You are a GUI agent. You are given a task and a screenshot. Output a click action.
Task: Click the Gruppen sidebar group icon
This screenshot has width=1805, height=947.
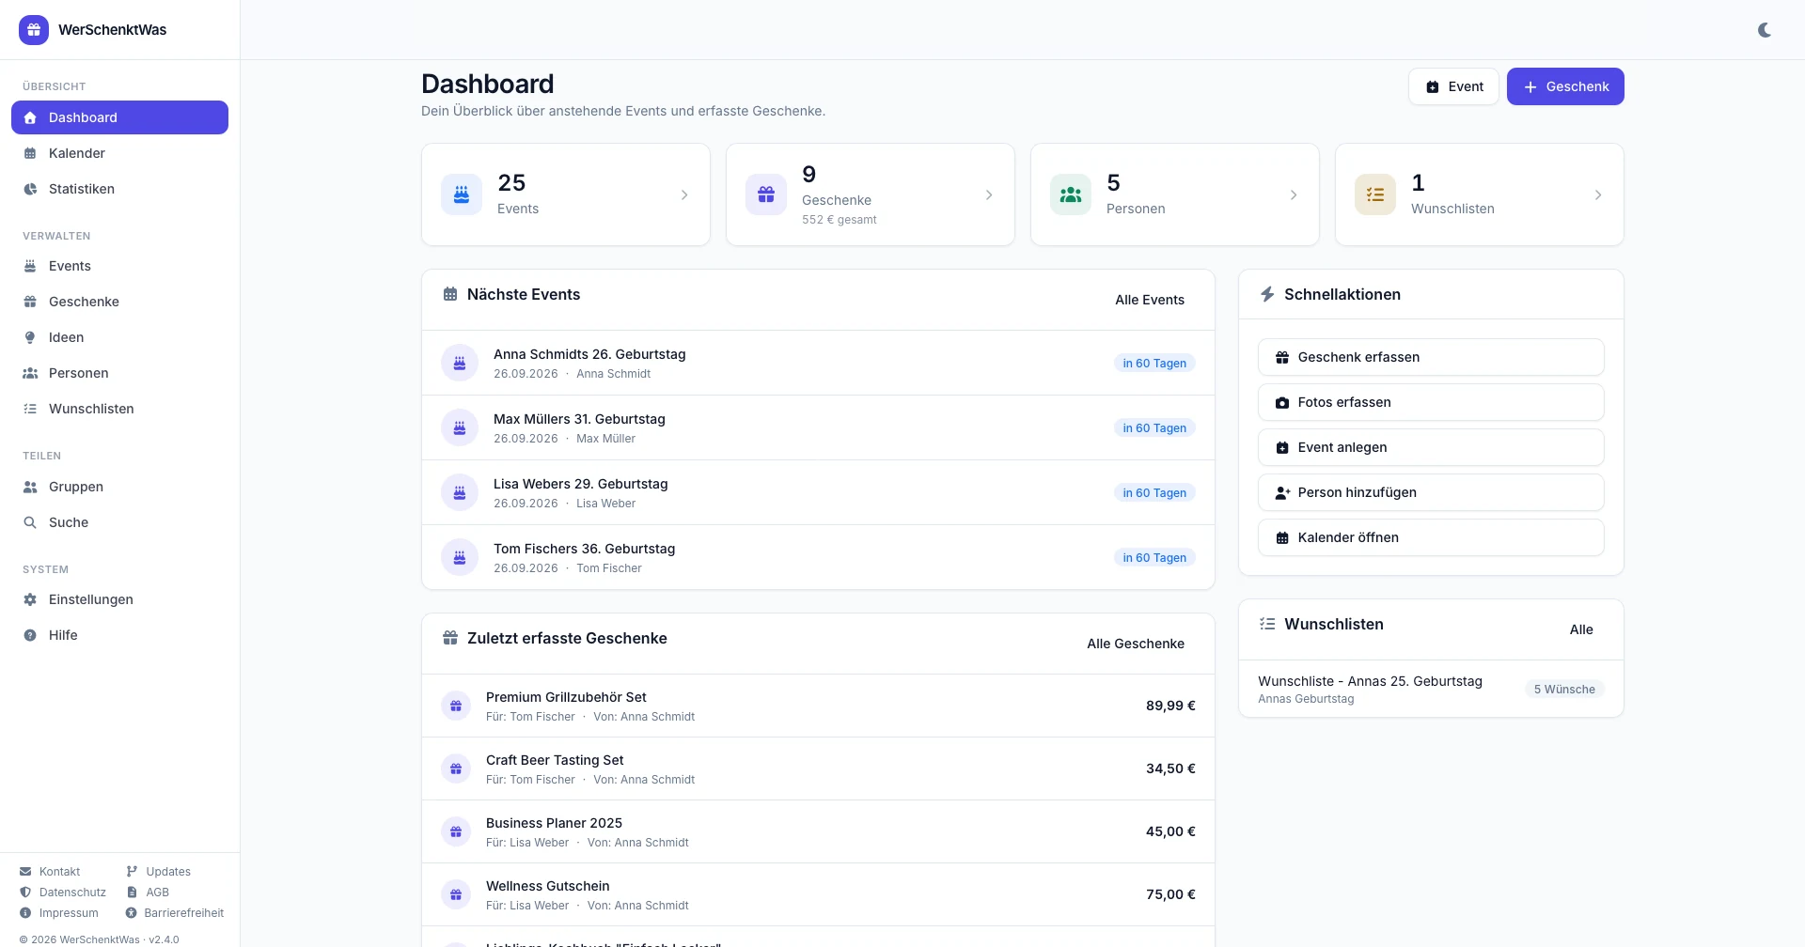coord(30,487)
